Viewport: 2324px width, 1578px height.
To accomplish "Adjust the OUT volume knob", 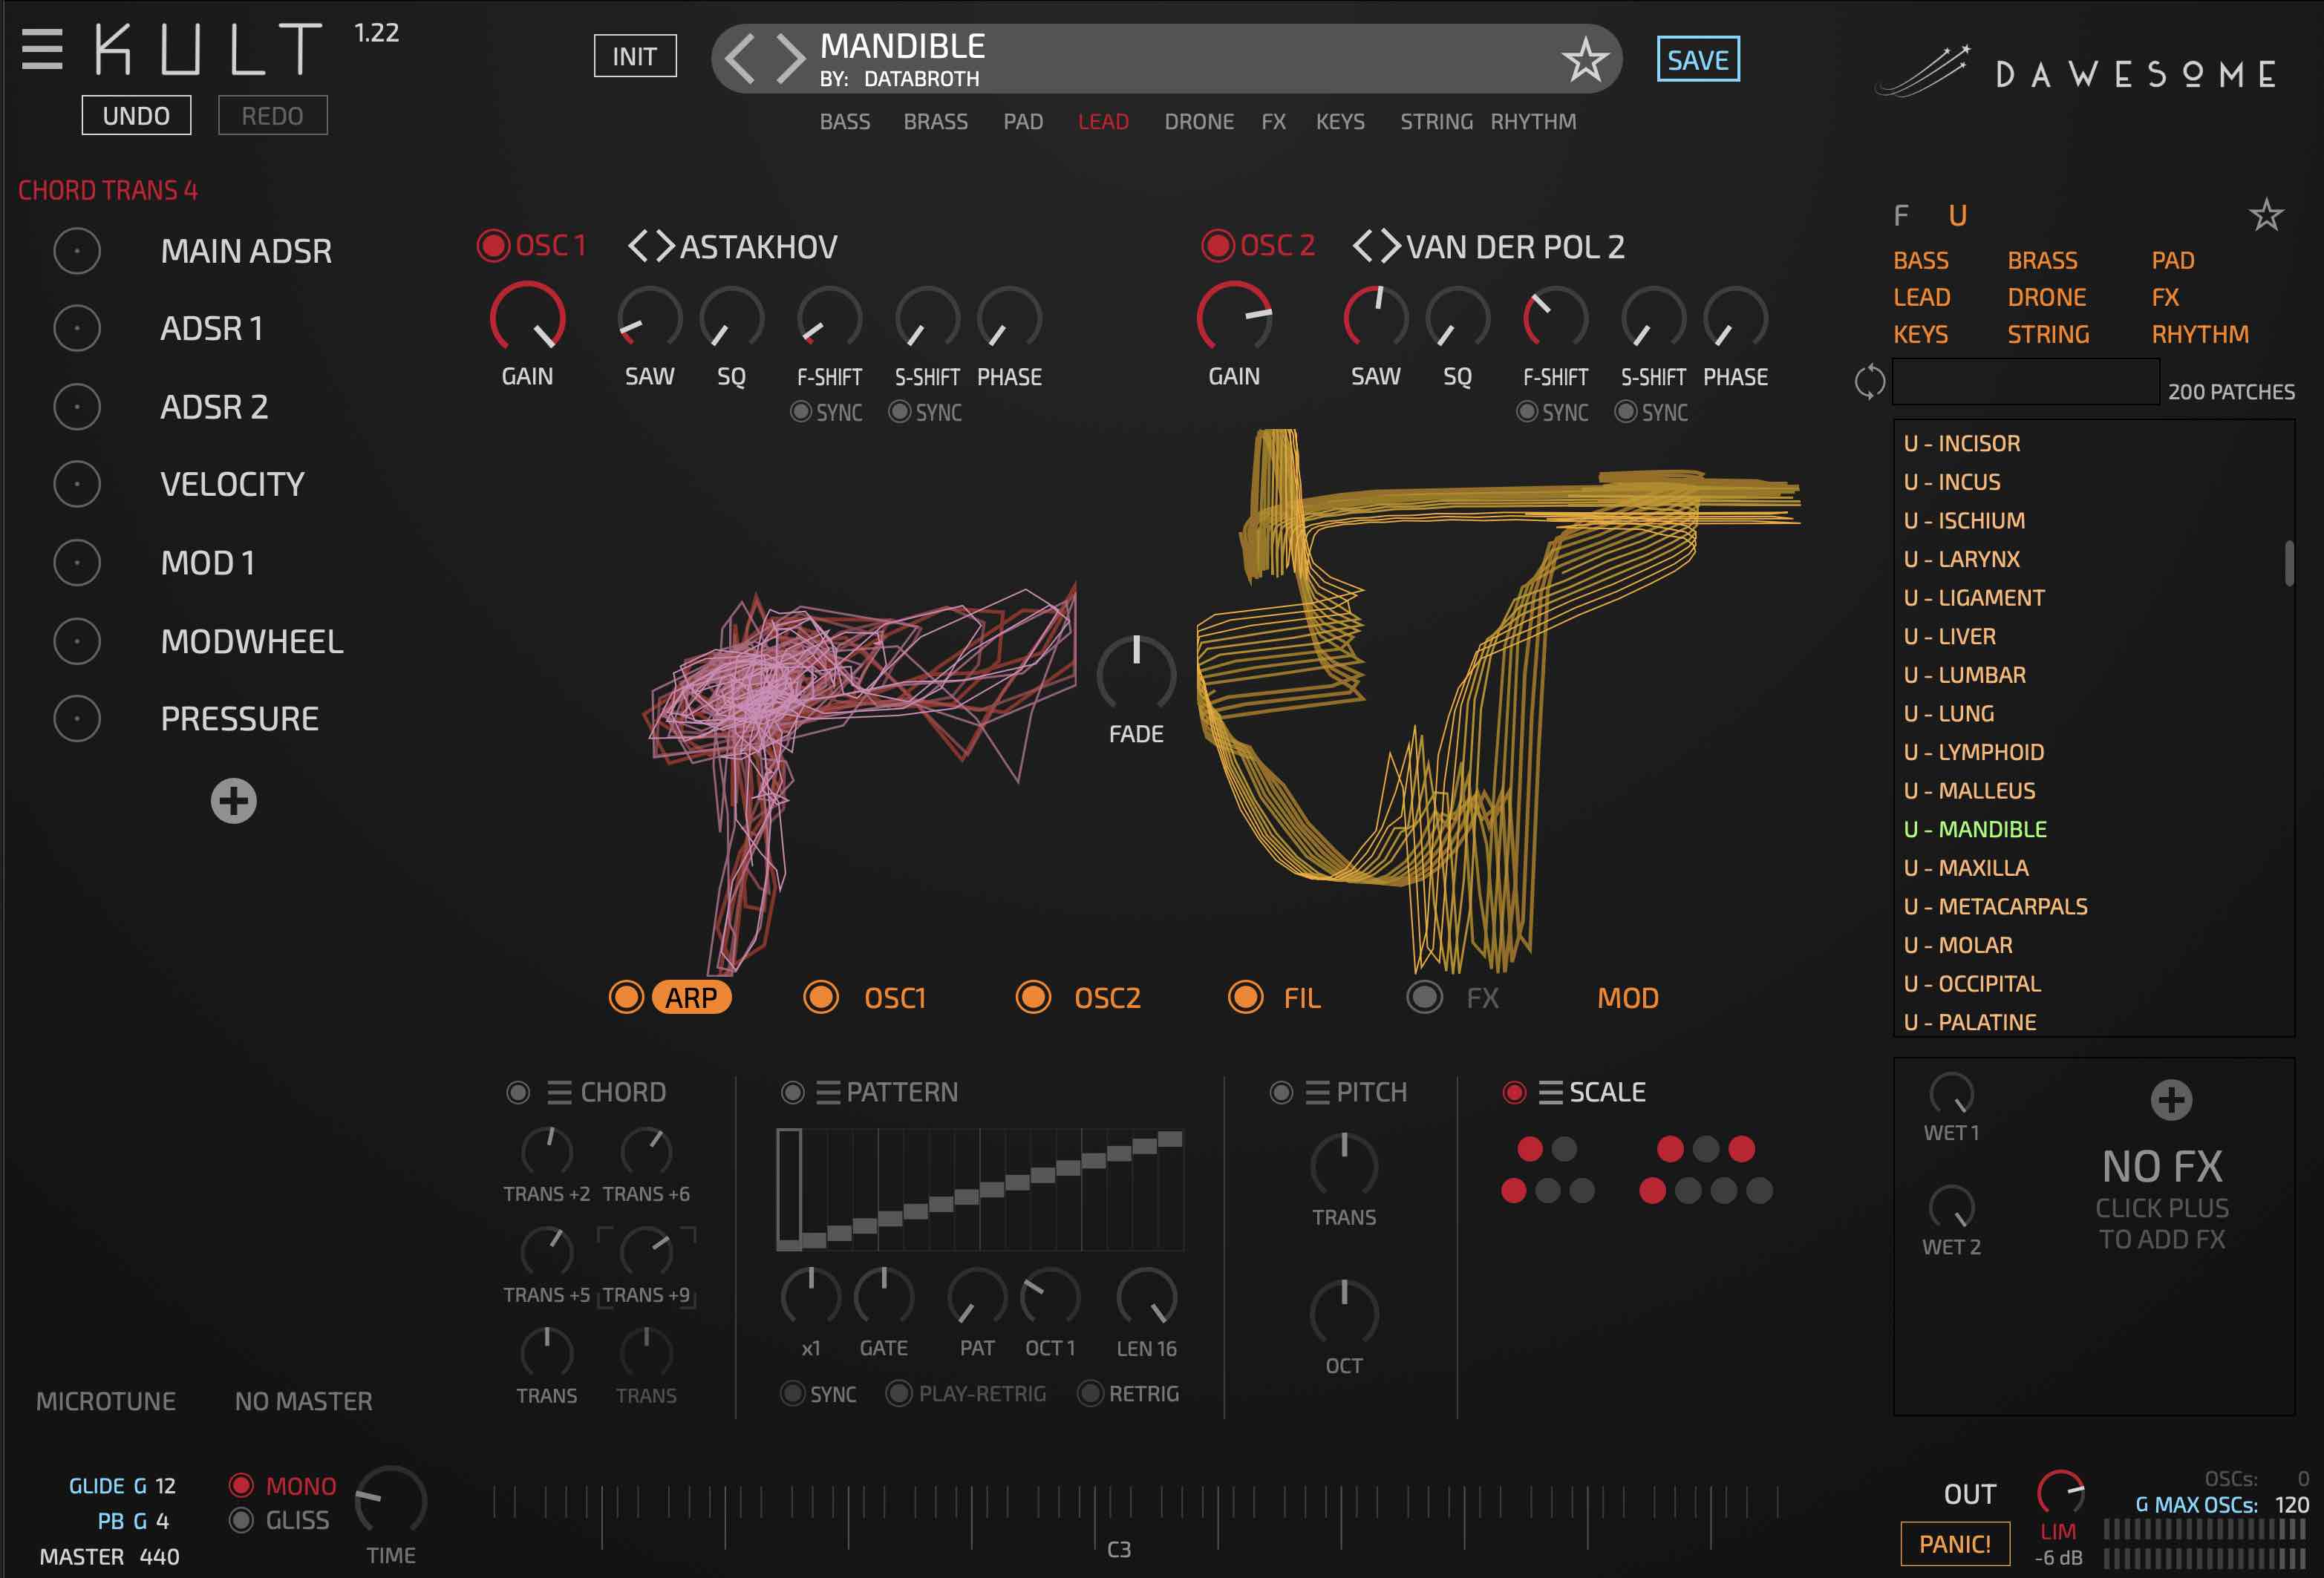I will [2060, 1494].
